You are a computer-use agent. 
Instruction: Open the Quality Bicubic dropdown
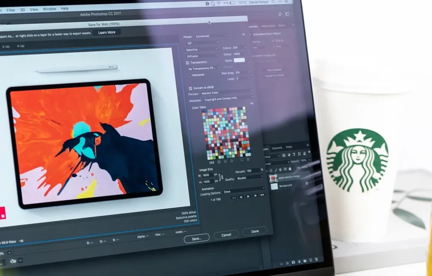pyautogui.click(x=250, y=177)
